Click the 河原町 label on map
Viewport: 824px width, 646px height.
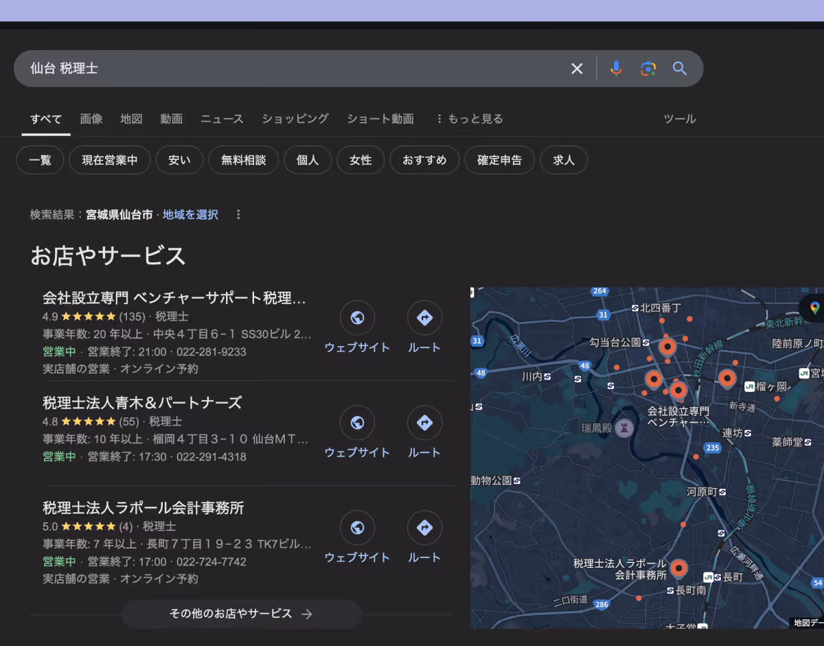point(702,492)
